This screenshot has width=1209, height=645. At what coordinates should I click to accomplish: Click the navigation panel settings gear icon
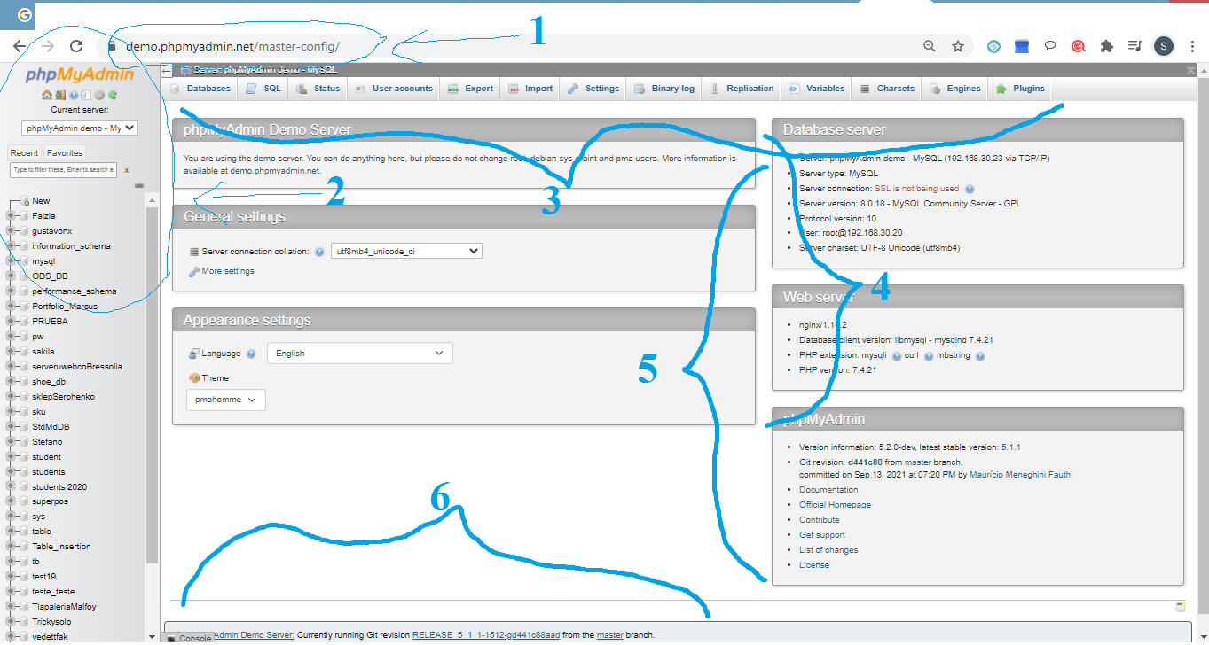tap(99, 94)
